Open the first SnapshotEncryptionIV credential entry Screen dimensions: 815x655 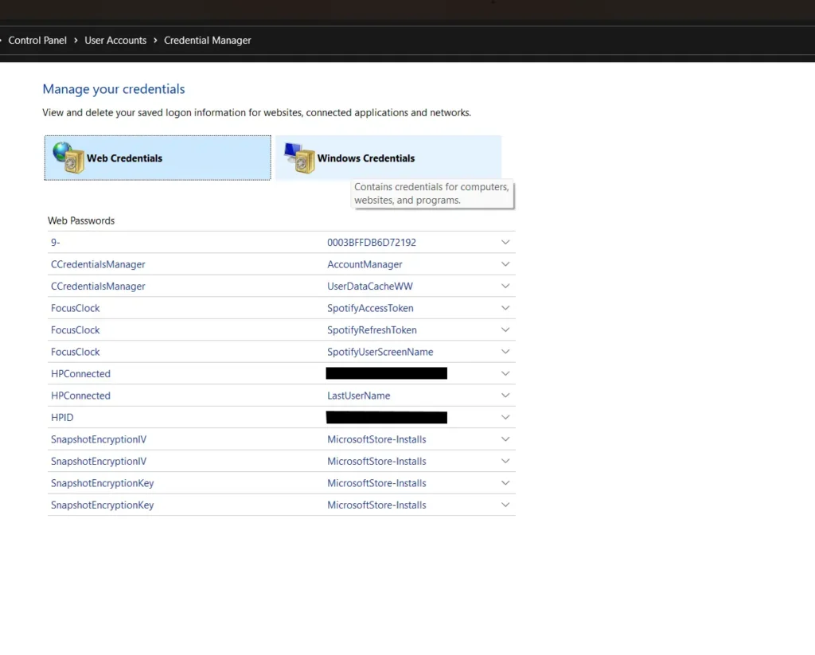click(x=99, y=439)
